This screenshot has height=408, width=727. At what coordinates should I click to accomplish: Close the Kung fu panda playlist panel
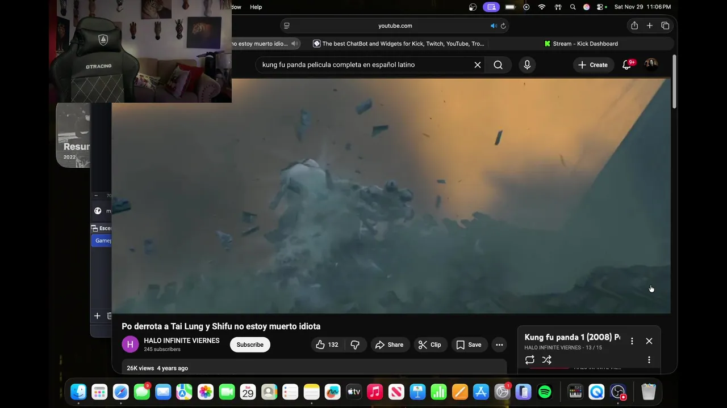pyautogui.click(x=649, y=341)
